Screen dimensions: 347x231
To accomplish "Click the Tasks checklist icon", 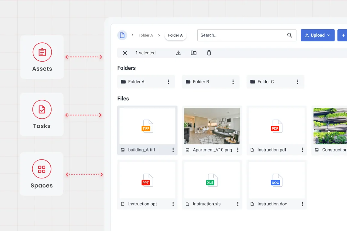I will tap(42, 109).
